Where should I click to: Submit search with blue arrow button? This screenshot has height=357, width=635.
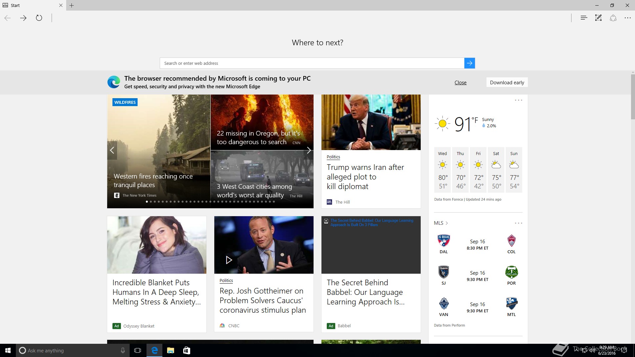pyautogui.click(x=470, y=63)
